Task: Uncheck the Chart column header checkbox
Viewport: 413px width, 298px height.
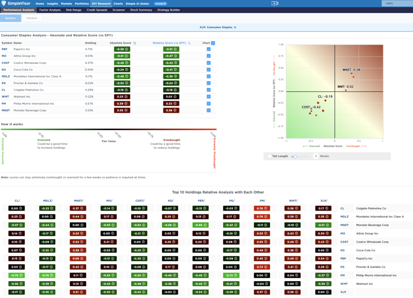Action: pos(213,43)
